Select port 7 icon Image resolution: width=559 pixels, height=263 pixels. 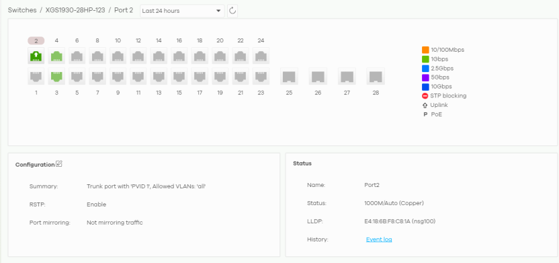coord(97,76)
